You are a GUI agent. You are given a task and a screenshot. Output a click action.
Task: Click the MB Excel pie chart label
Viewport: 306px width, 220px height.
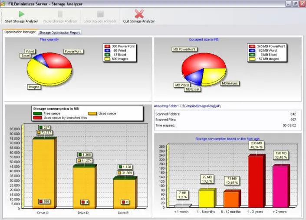pos(192,89)
